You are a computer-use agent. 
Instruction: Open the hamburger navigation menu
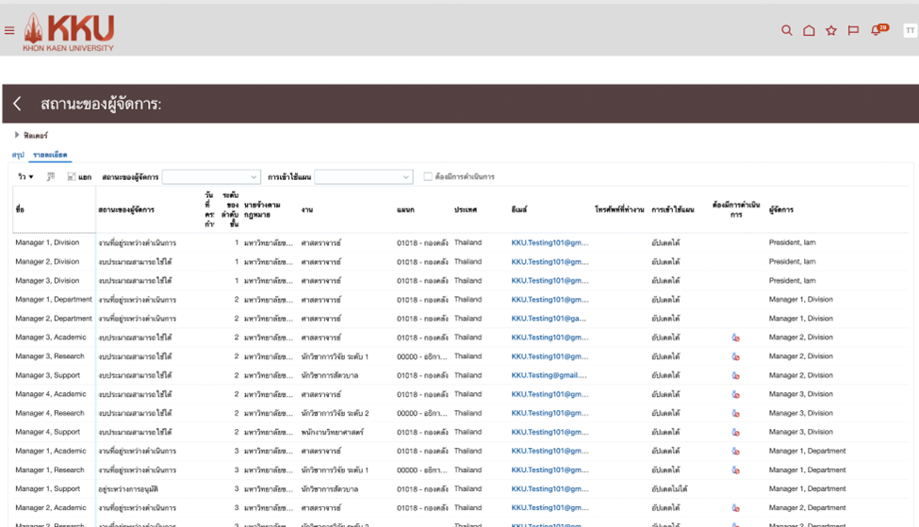pos(9,30)
